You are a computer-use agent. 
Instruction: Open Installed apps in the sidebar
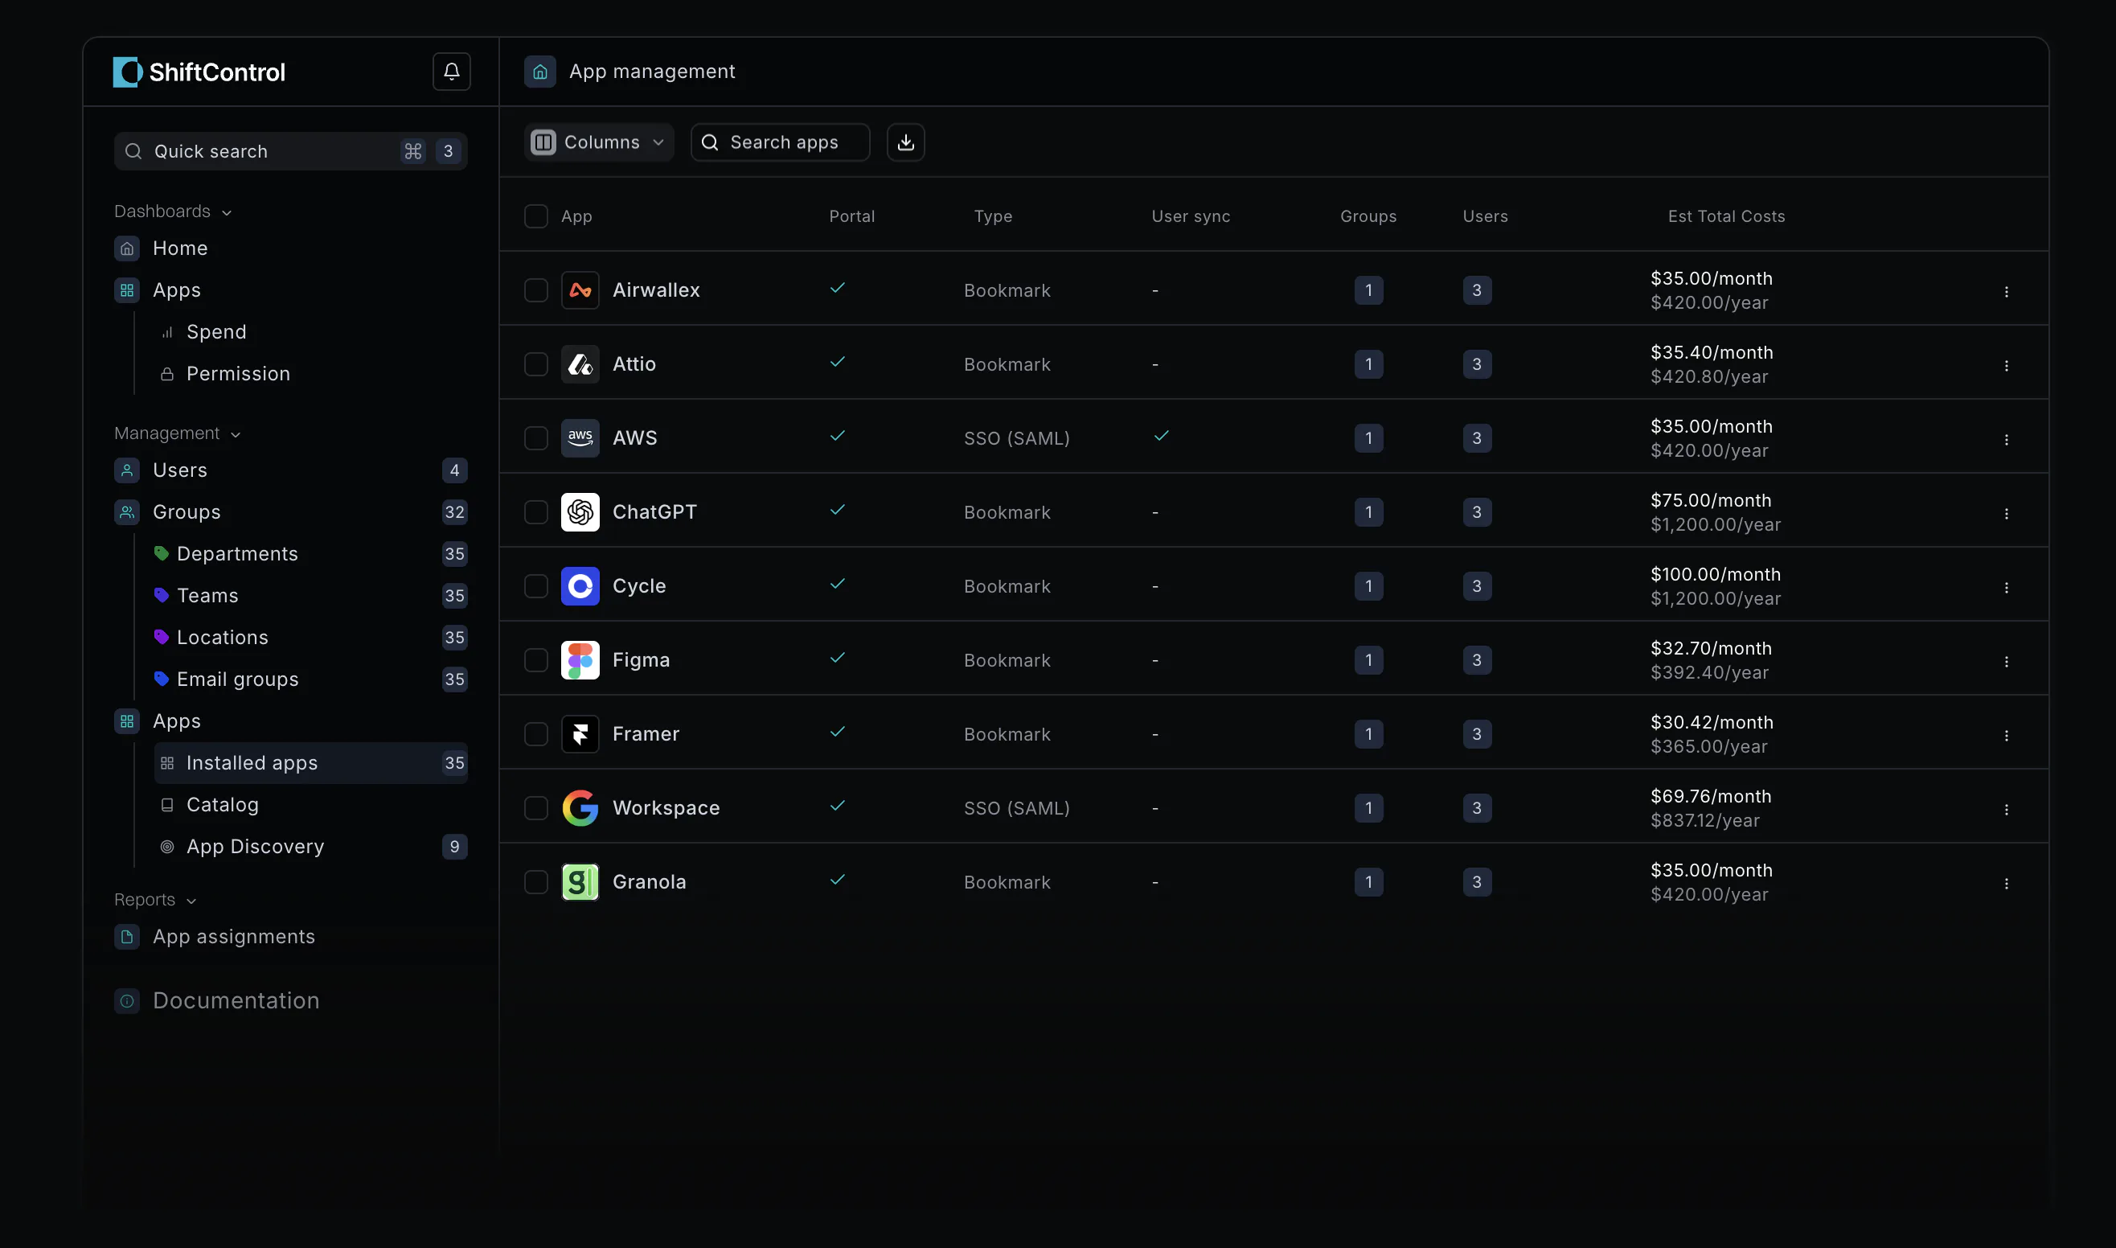click(x=311, y=763)
